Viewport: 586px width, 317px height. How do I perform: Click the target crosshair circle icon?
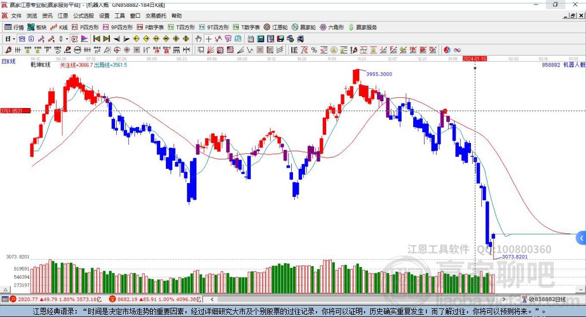pos(117,50)
